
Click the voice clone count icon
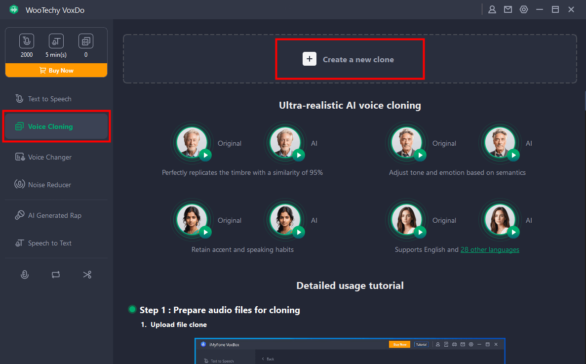pos(86,41)
